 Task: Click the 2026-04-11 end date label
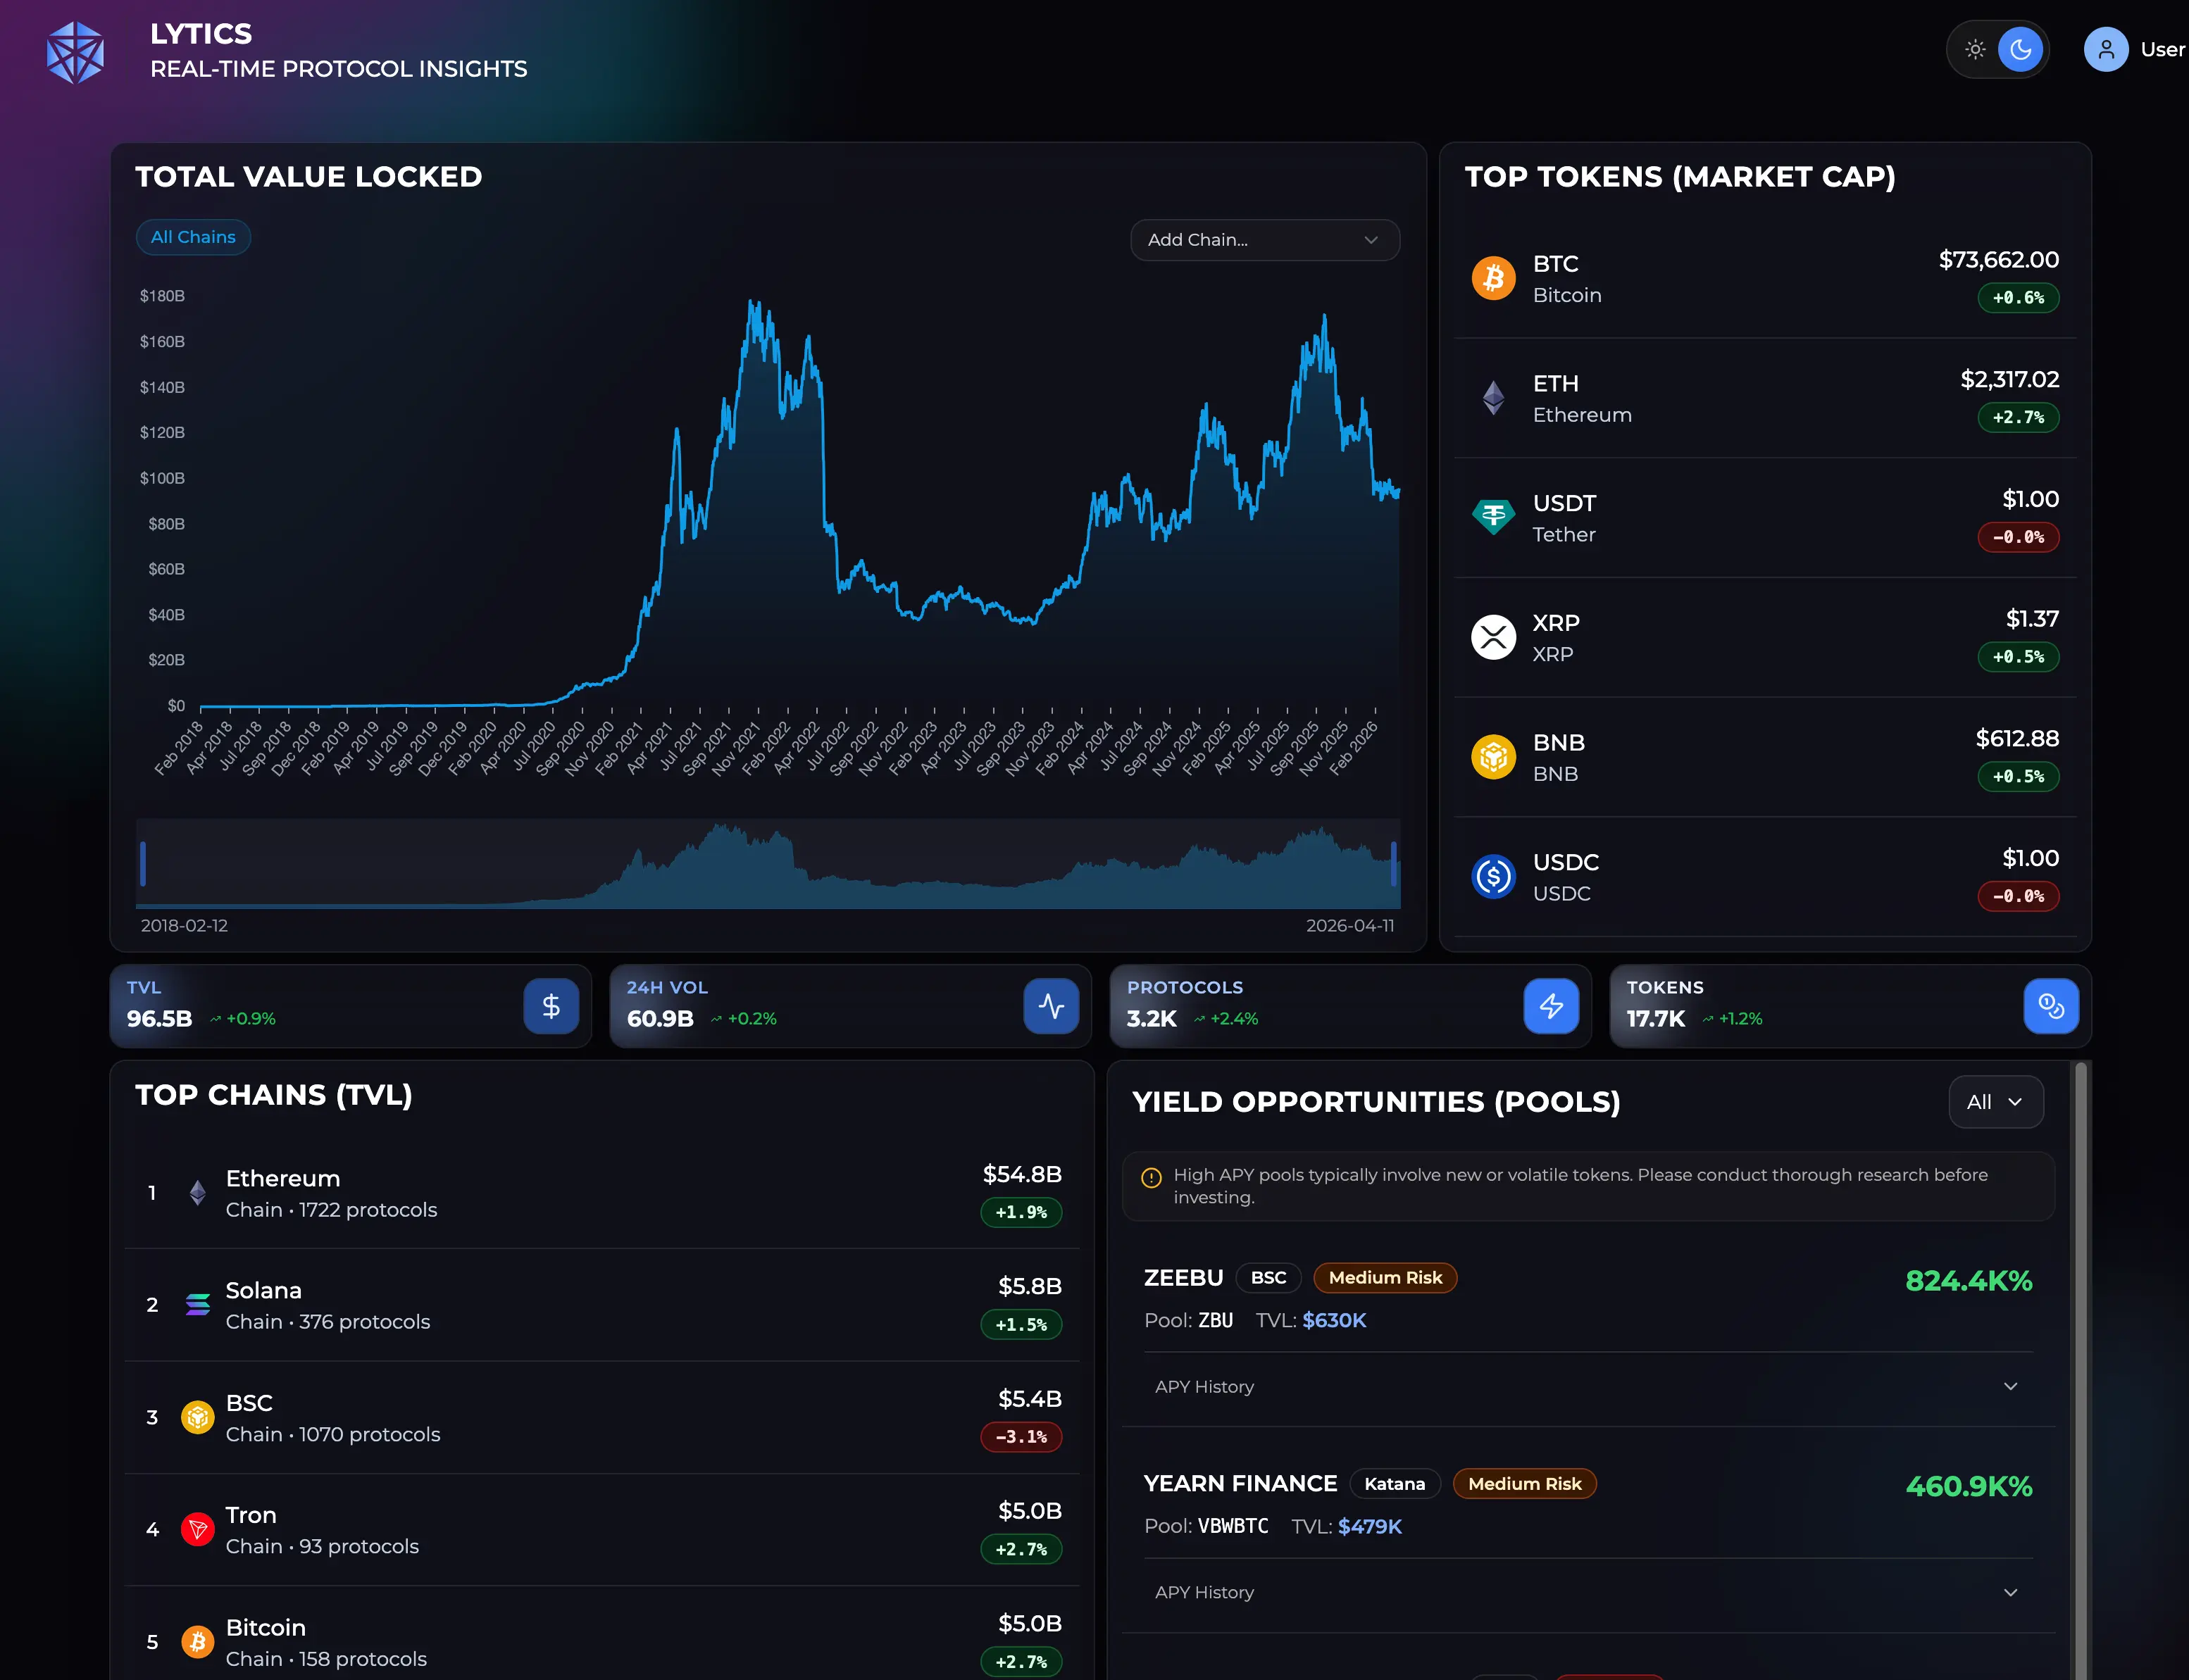(1350, 926)
